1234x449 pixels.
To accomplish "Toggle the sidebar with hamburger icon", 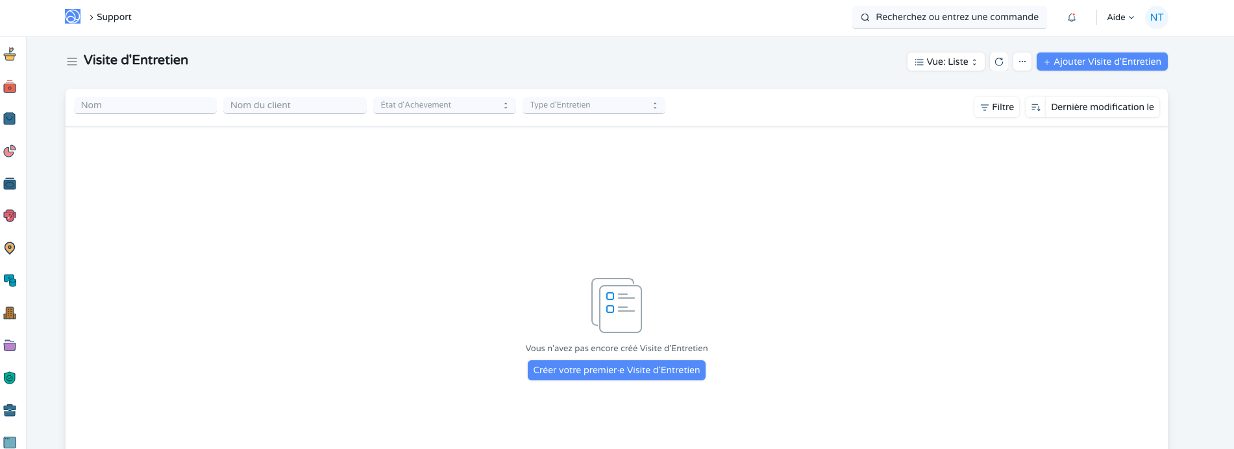I will coord(72,61).
